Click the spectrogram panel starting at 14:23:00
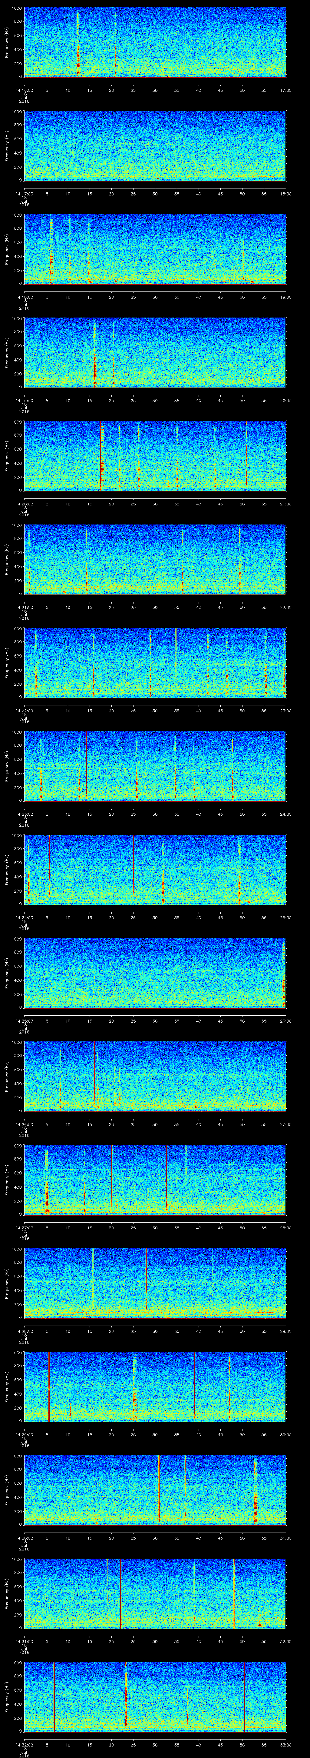This screenshot has height=1758, width=310. 155,766
